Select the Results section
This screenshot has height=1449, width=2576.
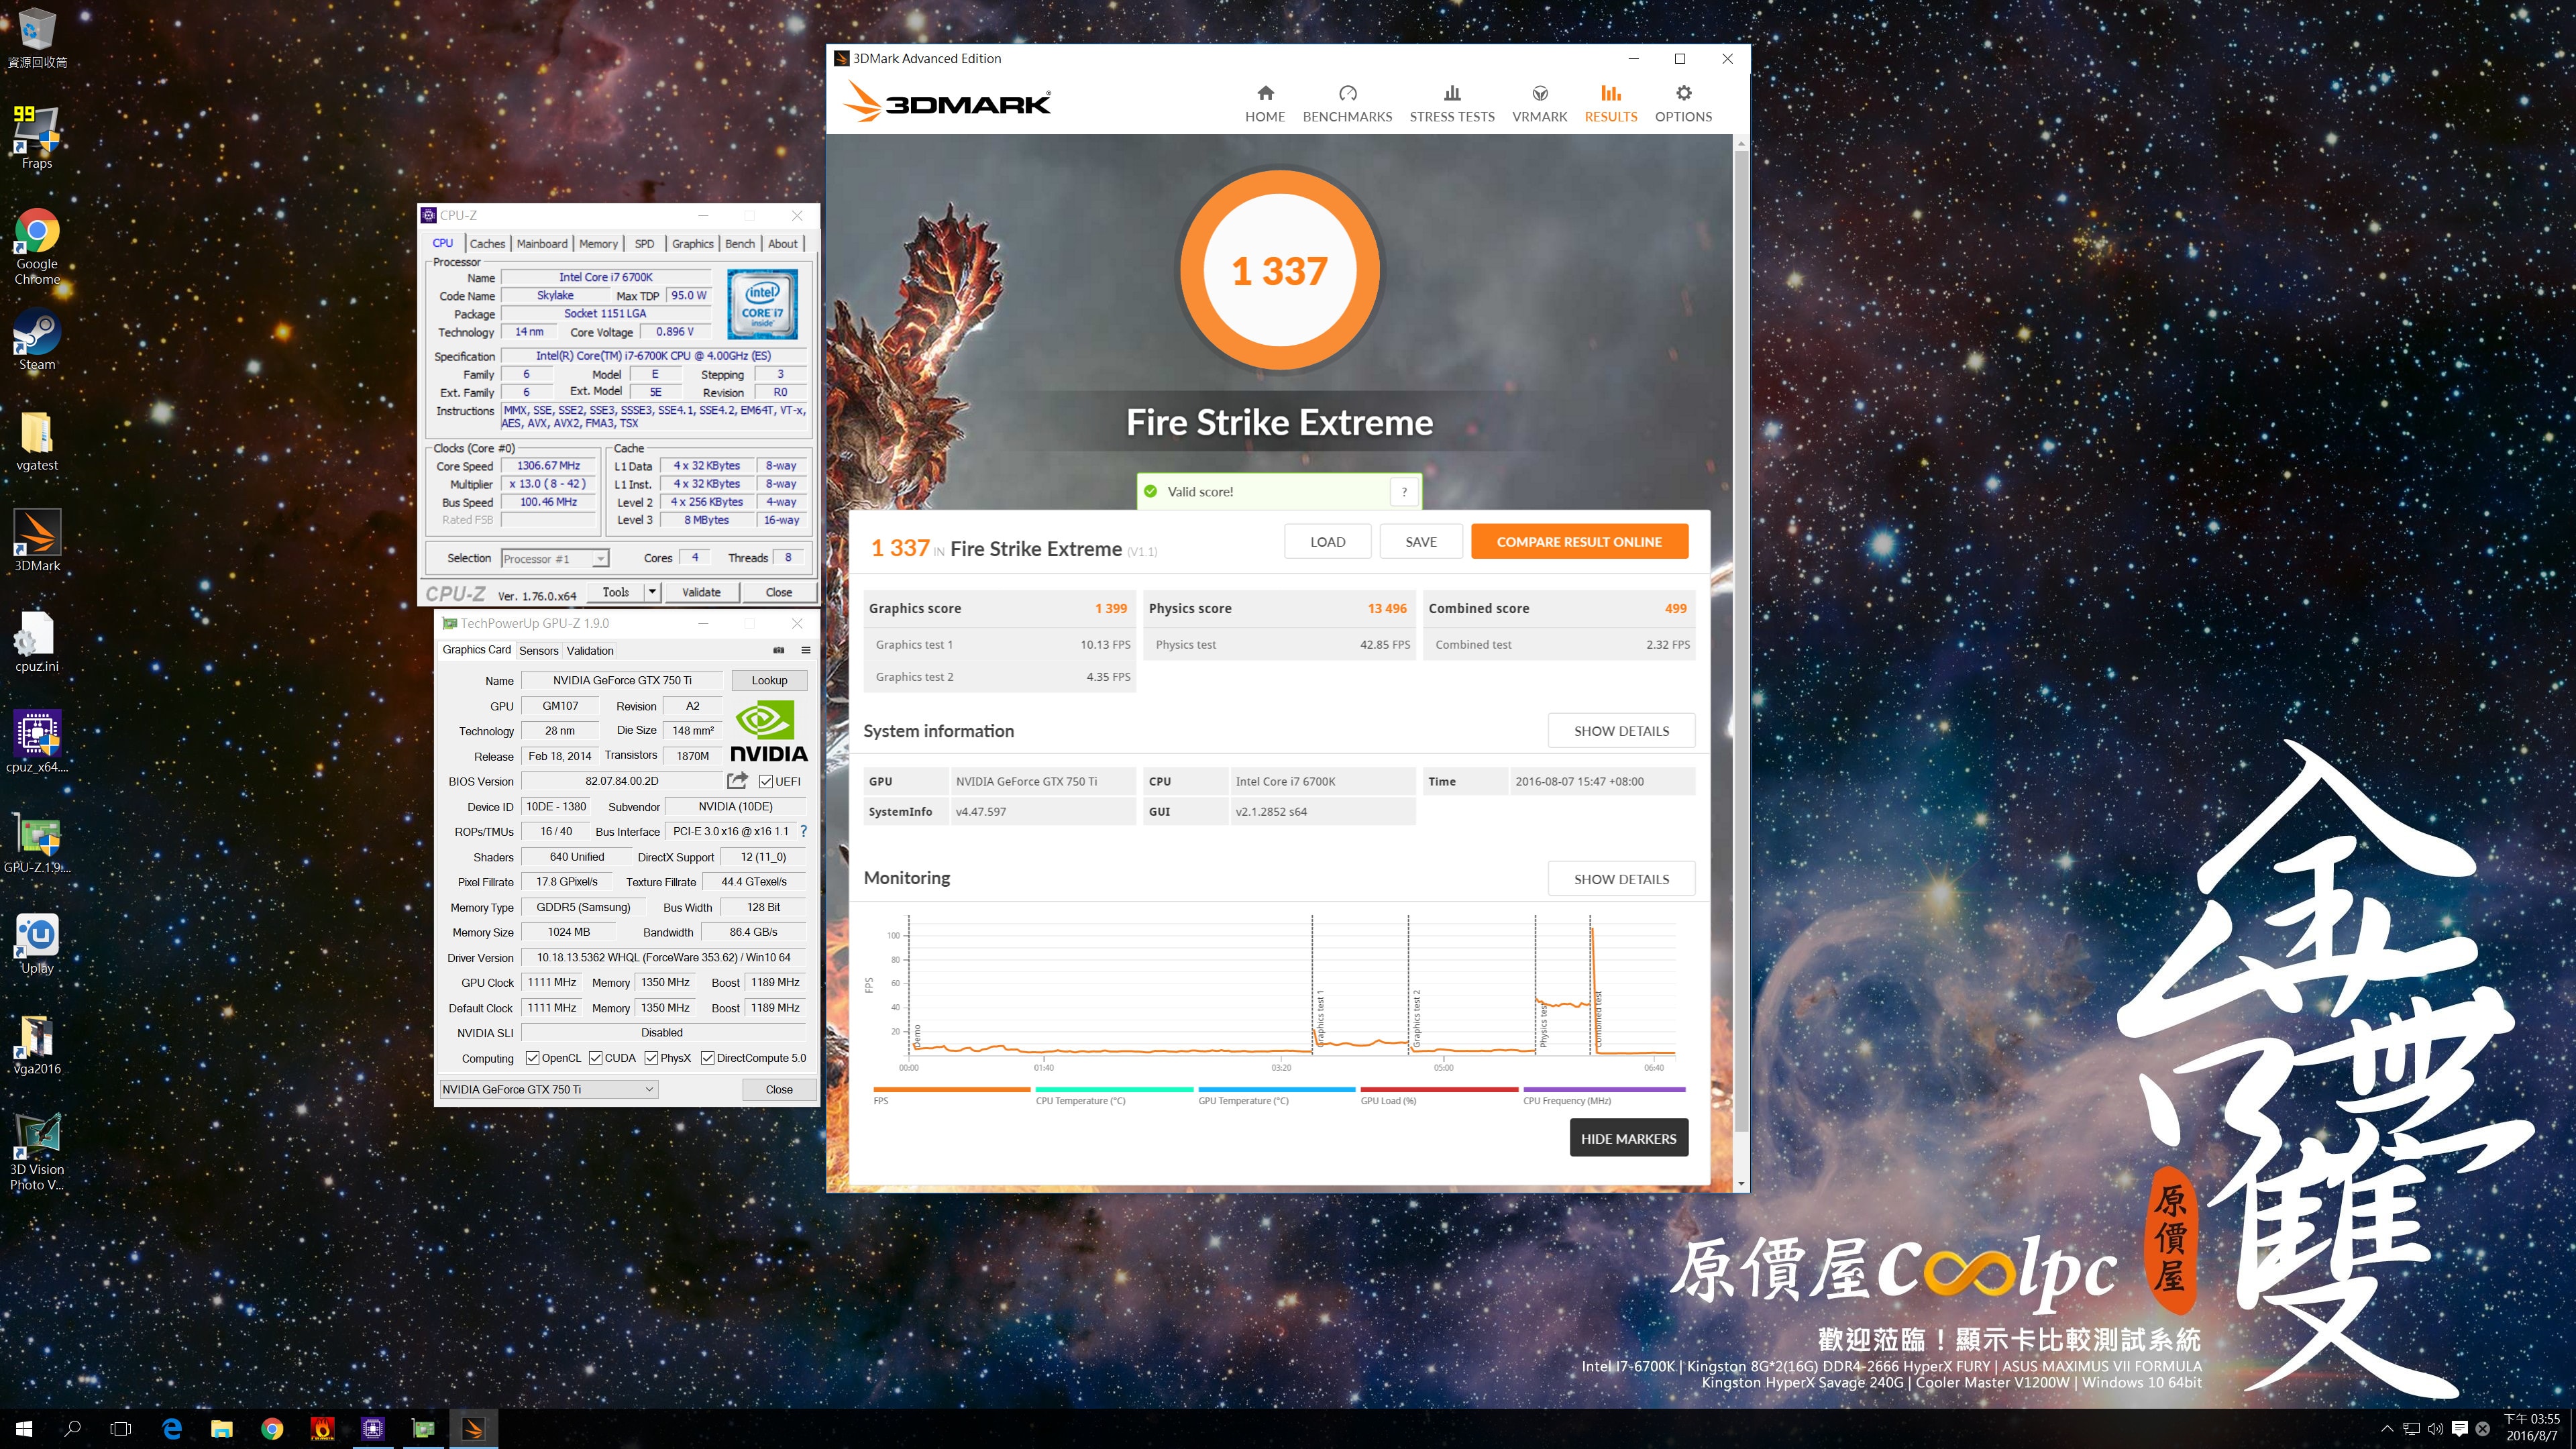(1610, 104)
